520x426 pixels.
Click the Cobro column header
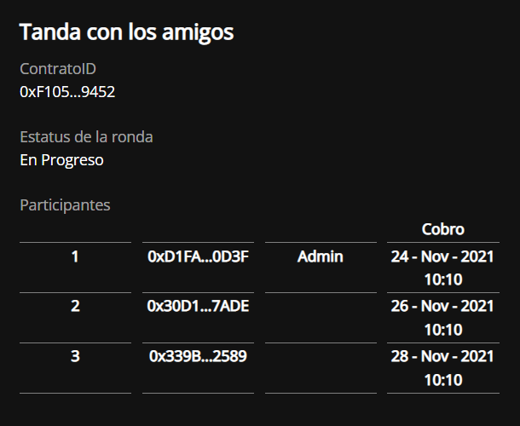pyautogui.click(x=443, y=229)
